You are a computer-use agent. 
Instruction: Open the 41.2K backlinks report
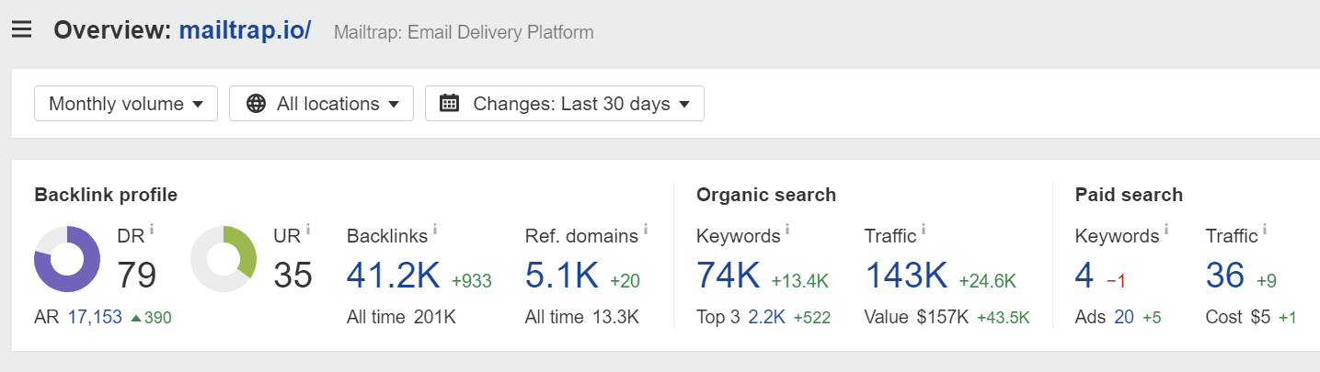click(x=393, y=275)
